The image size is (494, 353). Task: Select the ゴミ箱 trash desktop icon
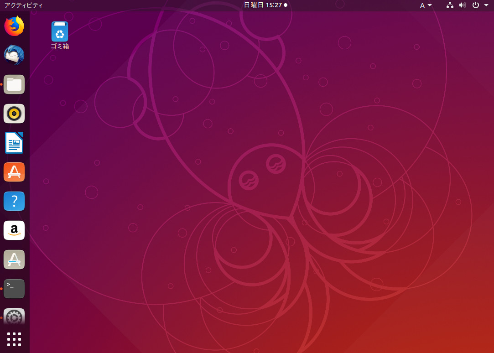(60, 36)
